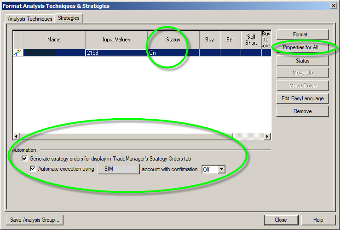340x230 pixels.
Task: Click the Status button on the right
Action: [302, 61]
